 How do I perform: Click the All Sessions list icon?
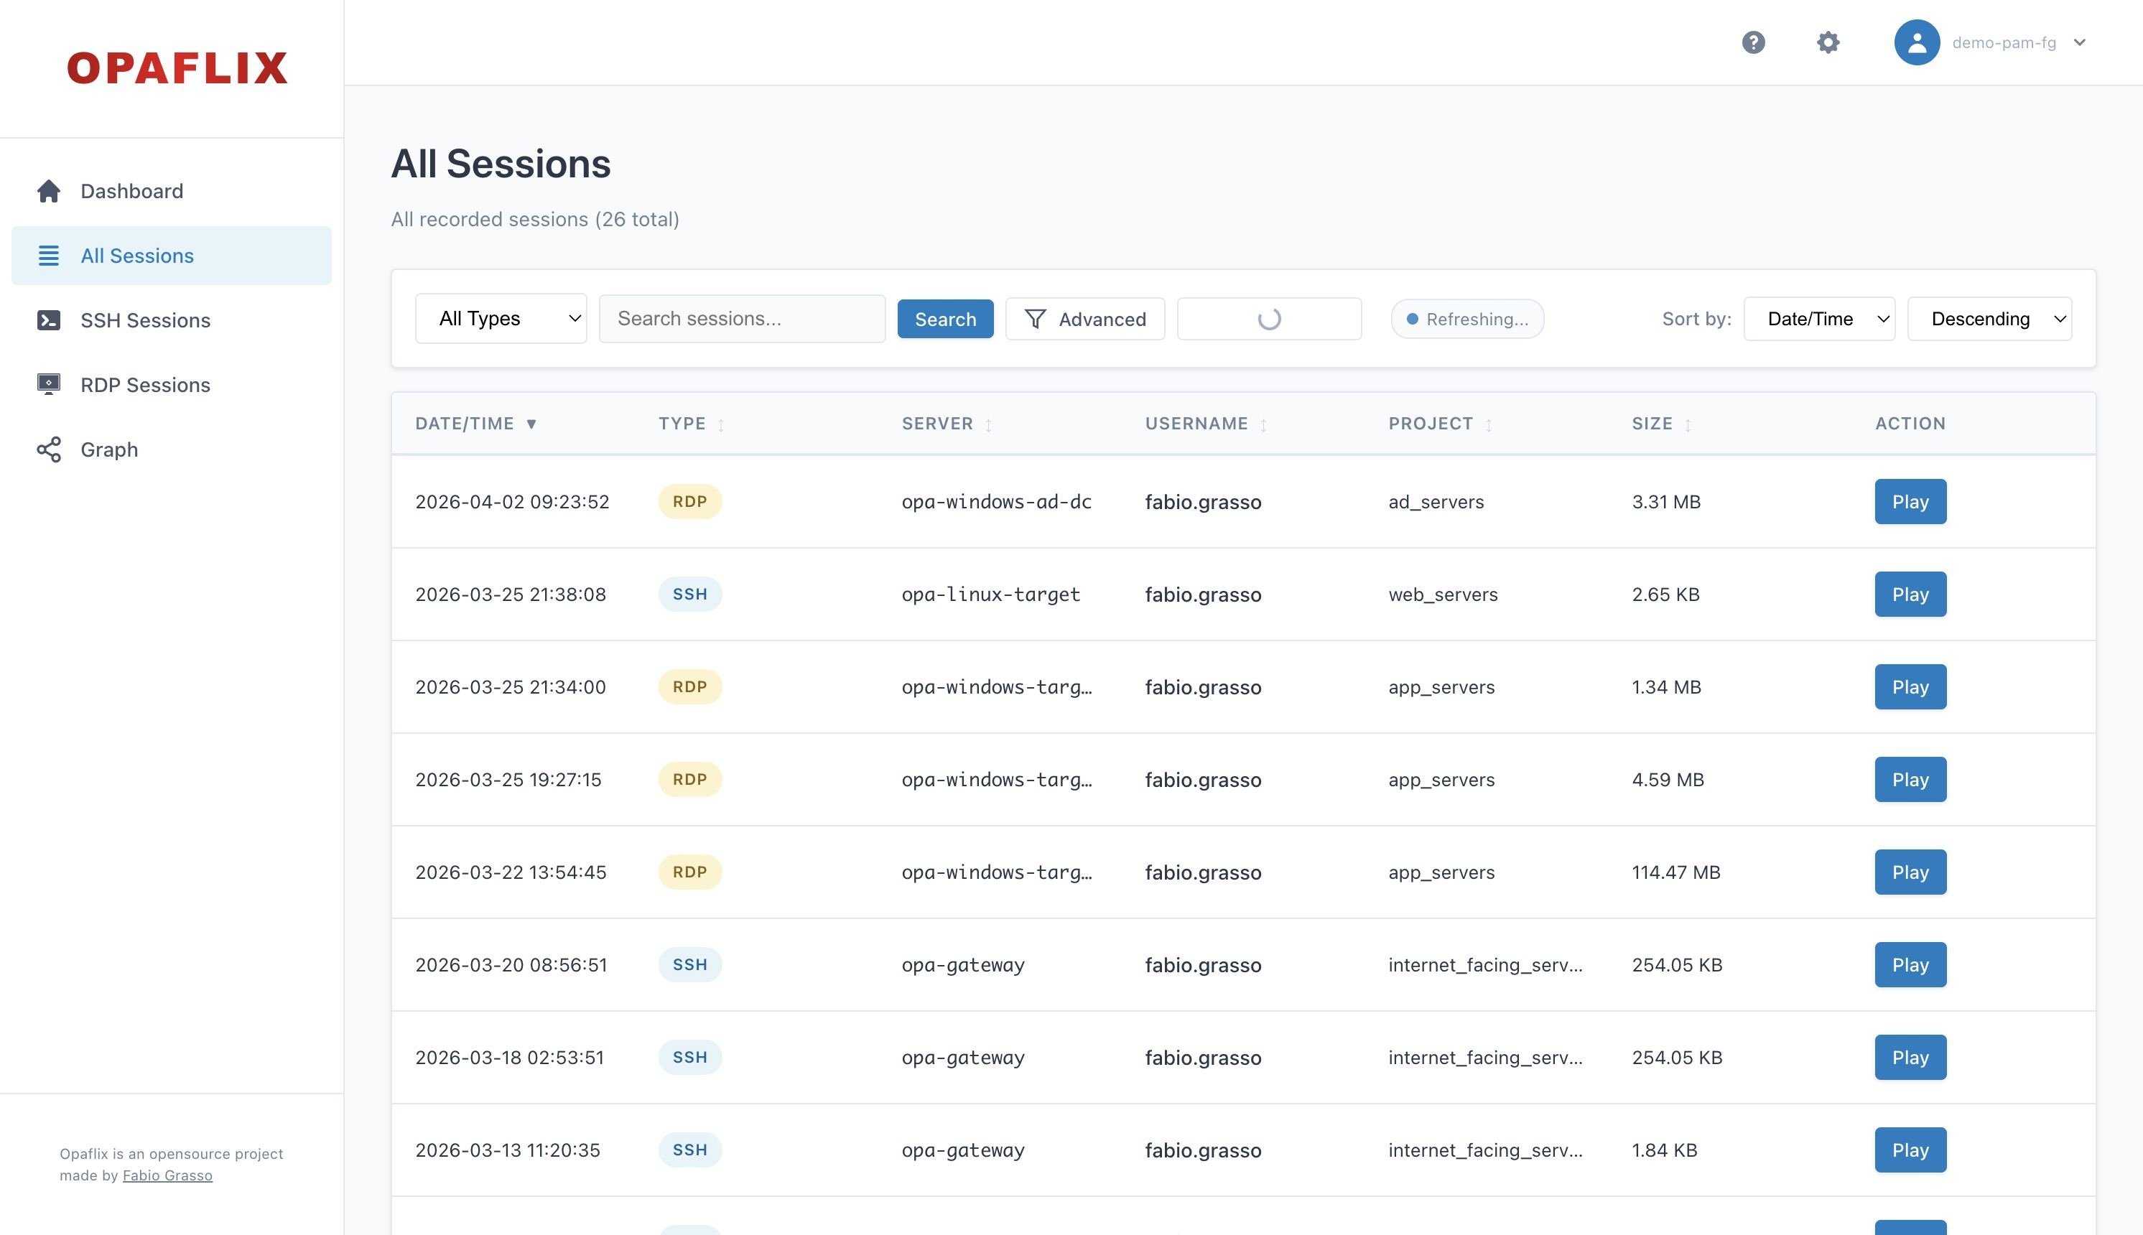tap(48, 256)
